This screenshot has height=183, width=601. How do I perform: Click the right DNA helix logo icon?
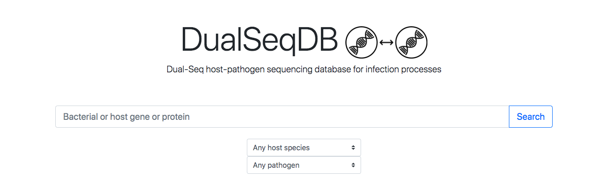(412, 42)
